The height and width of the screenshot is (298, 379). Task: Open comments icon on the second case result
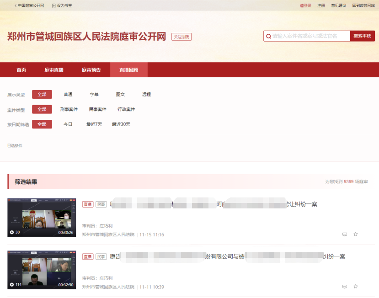pyautogui.click(x=344, y=287)
